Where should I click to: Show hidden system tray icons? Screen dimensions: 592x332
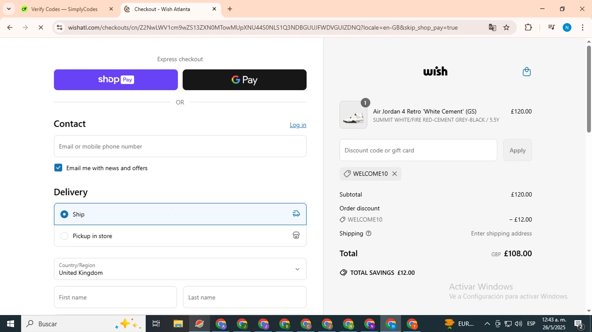pyautogui.click(x=487, y=324)
